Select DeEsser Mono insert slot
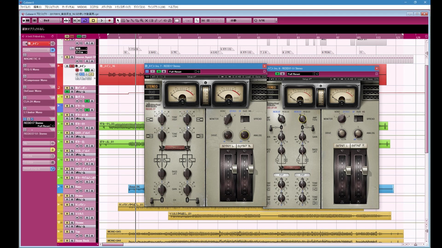 39,91
